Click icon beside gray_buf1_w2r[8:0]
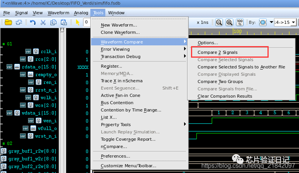The height and width of the screenshot is (173, 299). point(3,158)
